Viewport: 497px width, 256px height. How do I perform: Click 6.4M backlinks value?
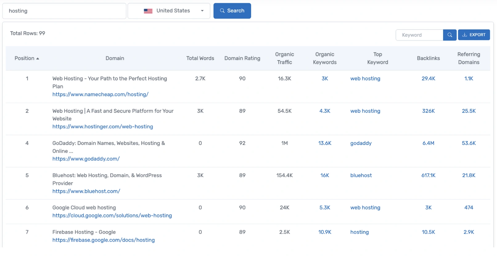coord(428,143)
